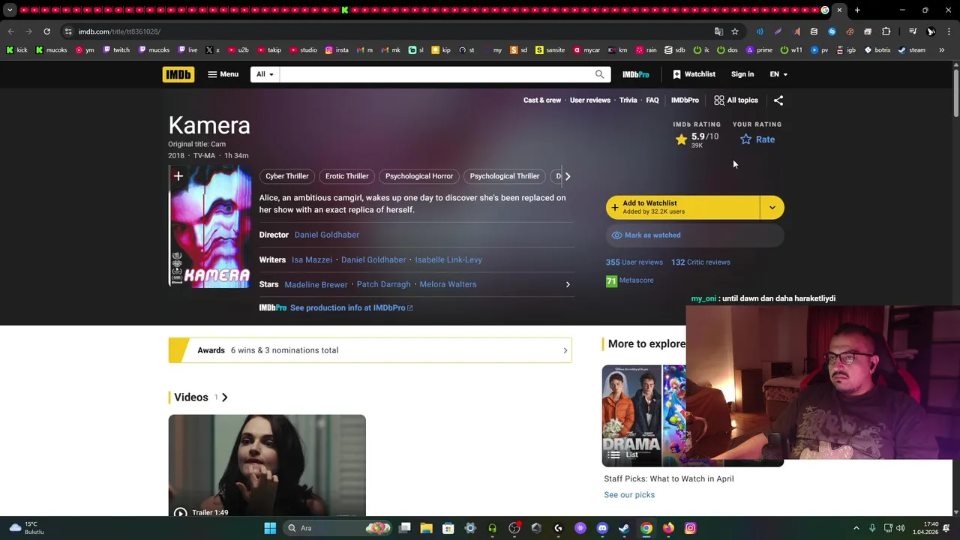Viewport: 960px width, 540px height.
Task: Open the 'twitch' bookmark
Action: click(116, 50)
